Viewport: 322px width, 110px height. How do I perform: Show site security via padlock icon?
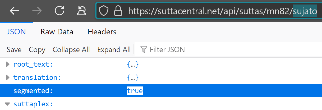(x=118, y=11)
